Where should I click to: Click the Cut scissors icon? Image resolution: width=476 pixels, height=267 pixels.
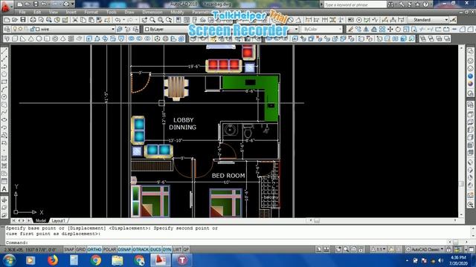(75, 20)
